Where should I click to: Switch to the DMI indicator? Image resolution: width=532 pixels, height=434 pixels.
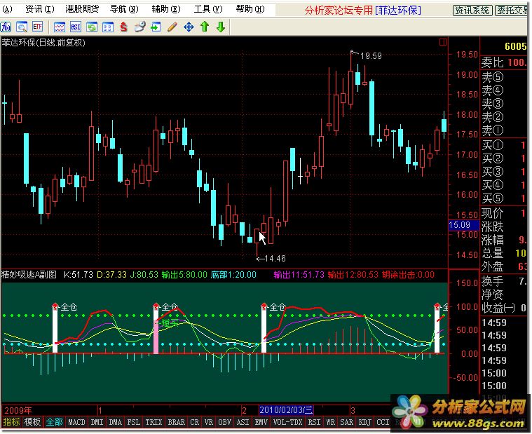click(97, 422)
